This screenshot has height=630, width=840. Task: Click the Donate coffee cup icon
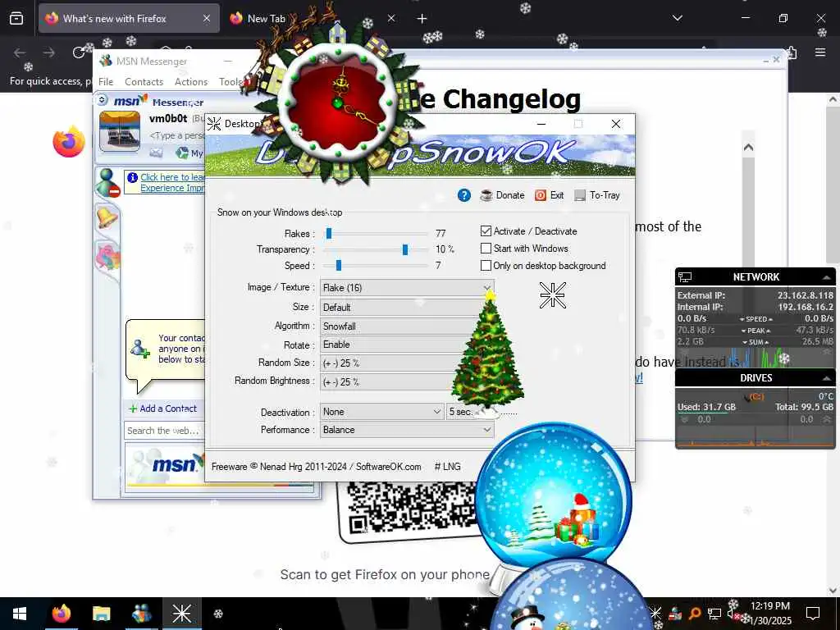tap(486, 195)
